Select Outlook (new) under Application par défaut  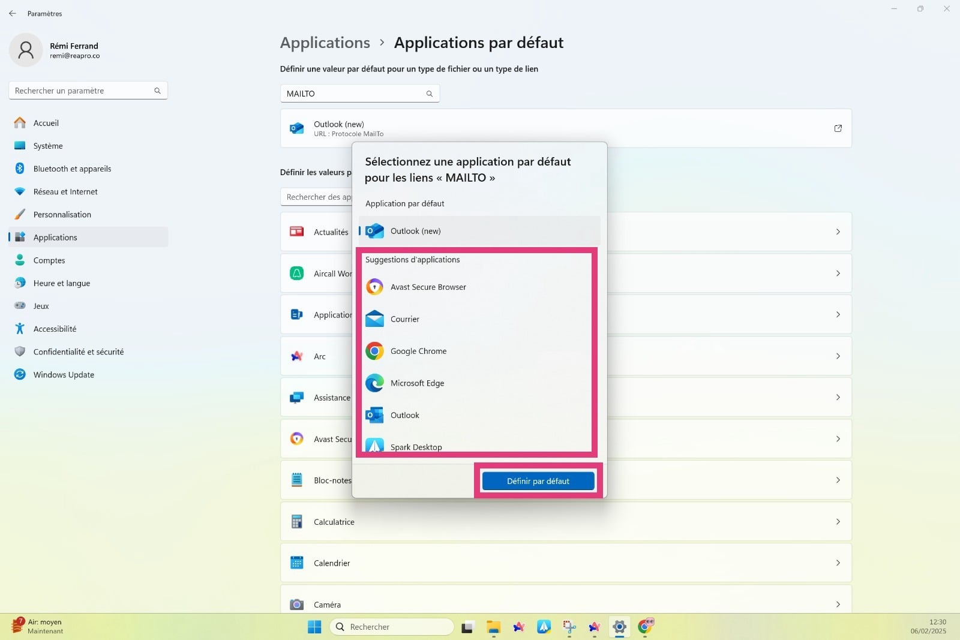coord(479,231)
